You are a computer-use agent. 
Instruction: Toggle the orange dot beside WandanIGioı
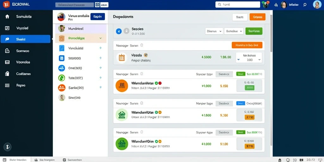[160, 141]
